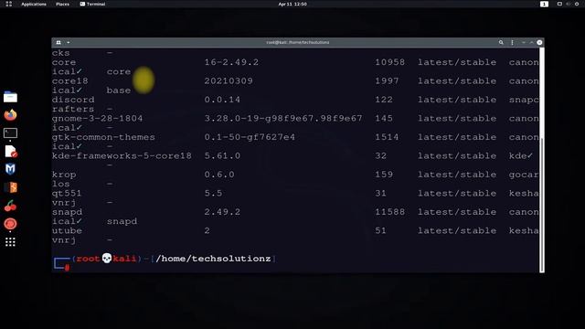Viewport: 585px width, 329px height.
Task: Click the 'gtk-common-themes' package name
Action: pos(103,137)
